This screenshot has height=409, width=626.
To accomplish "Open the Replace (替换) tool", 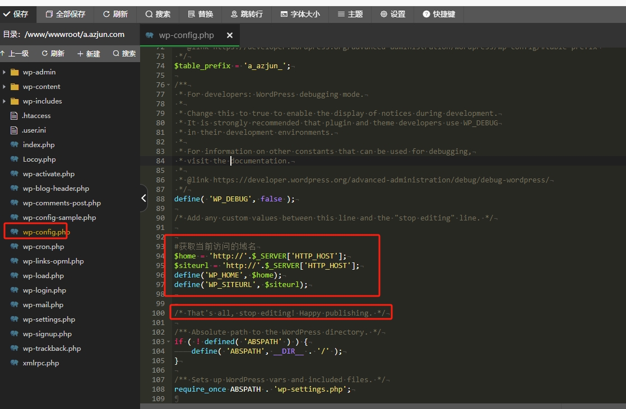I will tap(200, 14).
